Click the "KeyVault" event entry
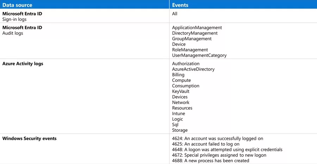This screenshot has width=317, height=164. coord(181,91)
